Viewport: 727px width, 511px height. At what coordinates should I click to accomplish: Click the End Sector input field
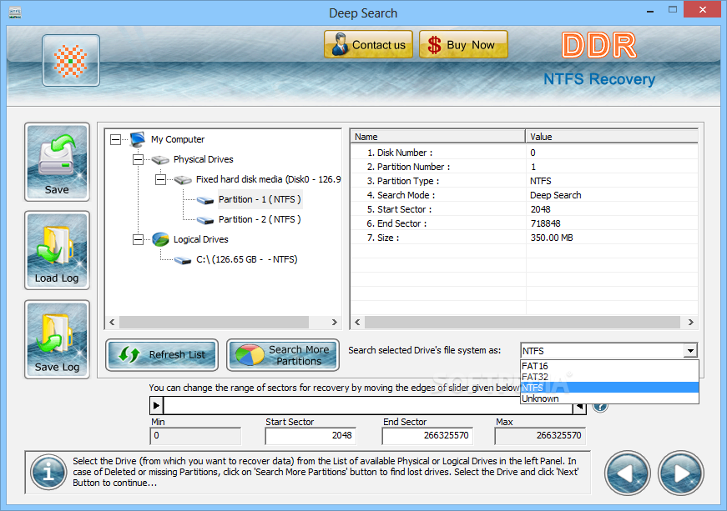pos(427,435)
